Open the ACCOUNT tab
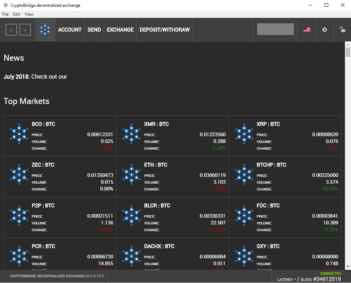Image resolution: width=351 pixels, height=283 pixels. pyautogui.click(x=70, y=30)
